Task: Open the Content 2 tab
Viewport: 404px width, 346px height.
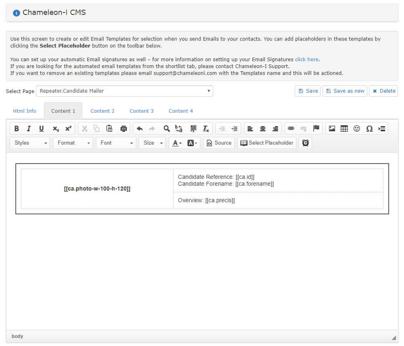Action: click(x=102, y=111)
